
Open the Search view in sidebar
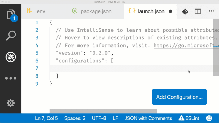[11, 36]
